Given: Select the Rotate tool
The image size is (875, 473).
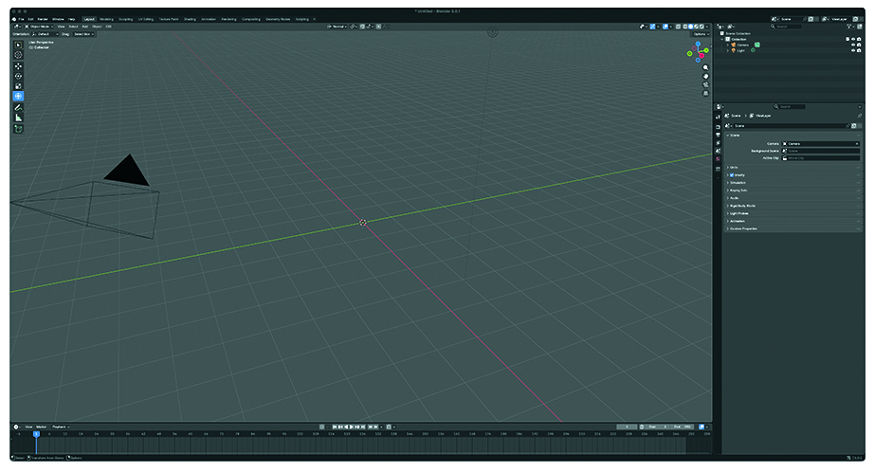Looking at the screenshot, I should coord(18,76).
